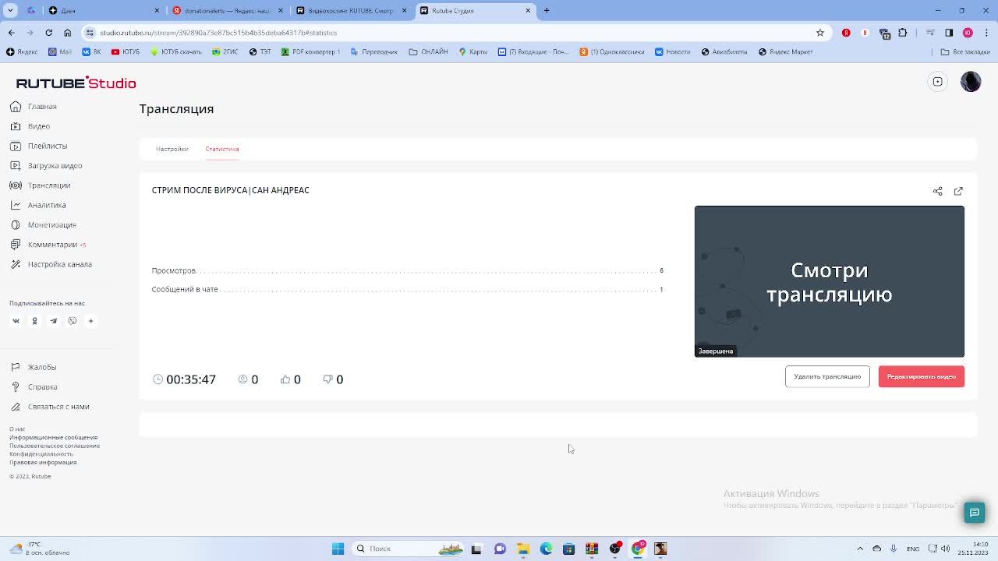Bookmark this page with the star icon
Screen dimensions: 998x561
tap(819, 33)
